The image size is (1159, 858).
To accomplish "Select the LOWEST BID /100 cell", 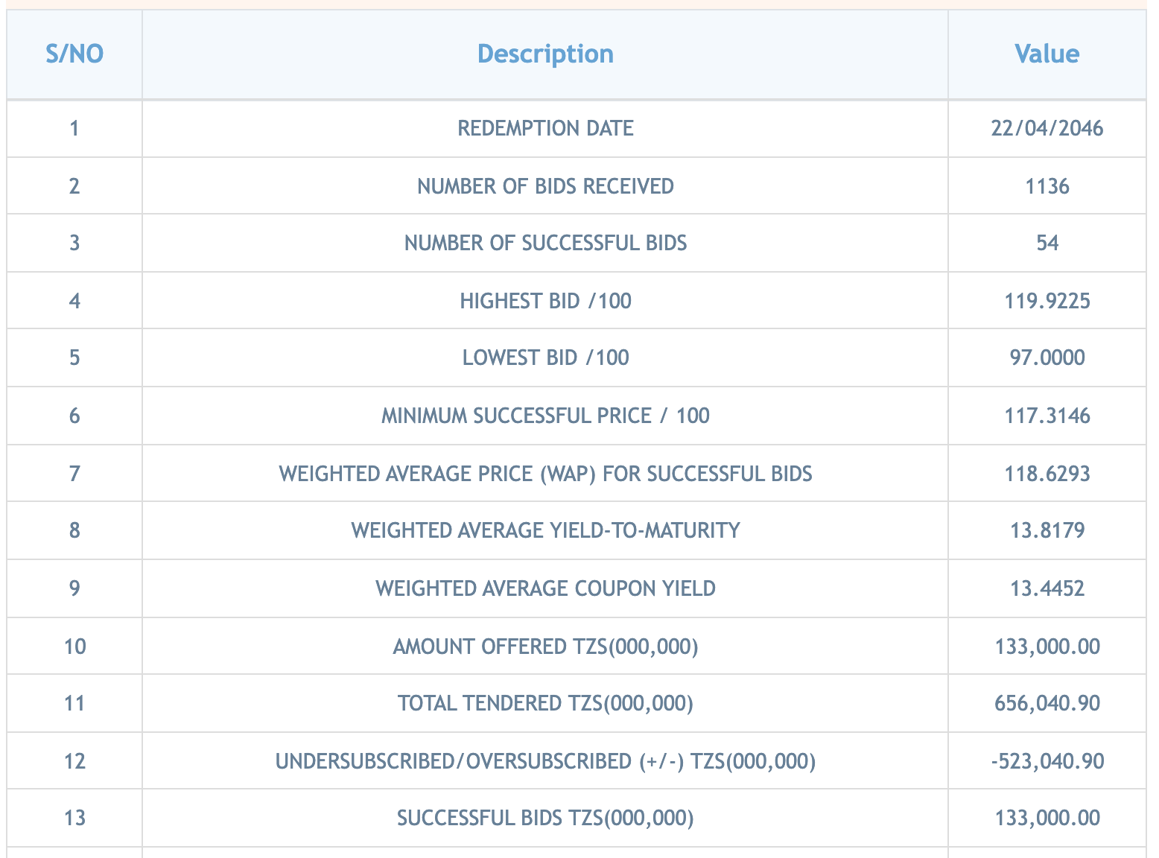I will (x=545, y=357).
